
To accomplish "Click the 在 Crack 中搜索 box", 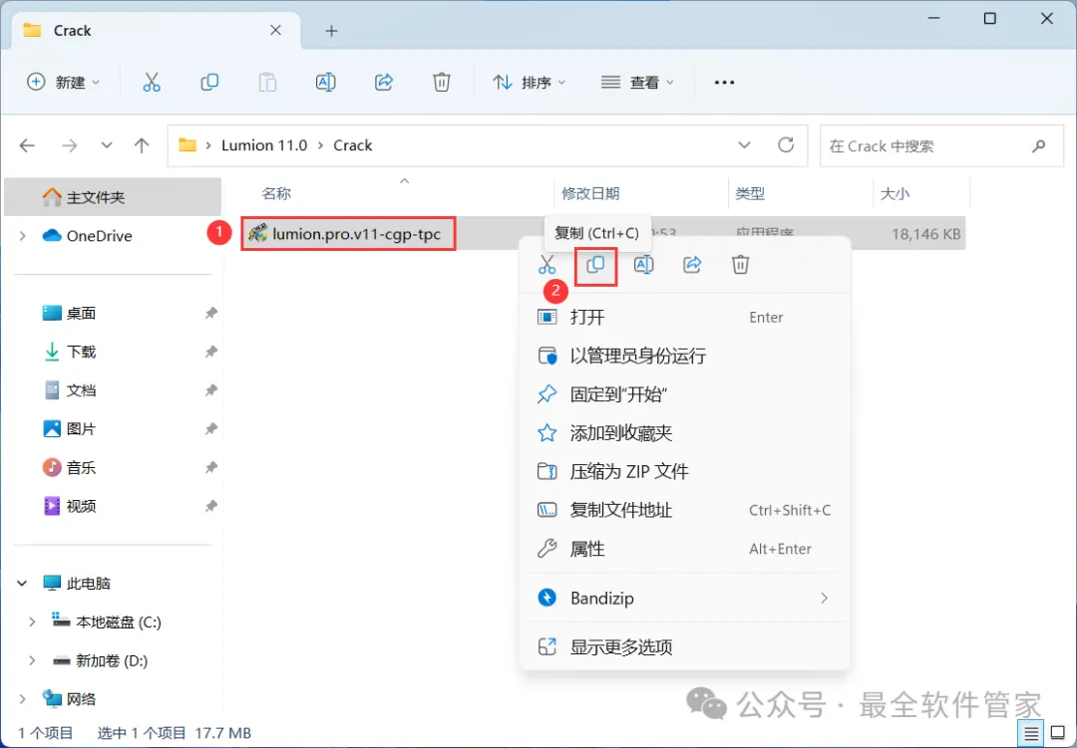I will click(941, 145).
